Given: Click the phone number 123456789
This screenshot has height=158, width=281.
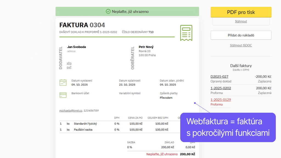Looking at the screenshot, I should tap(91, 111).
